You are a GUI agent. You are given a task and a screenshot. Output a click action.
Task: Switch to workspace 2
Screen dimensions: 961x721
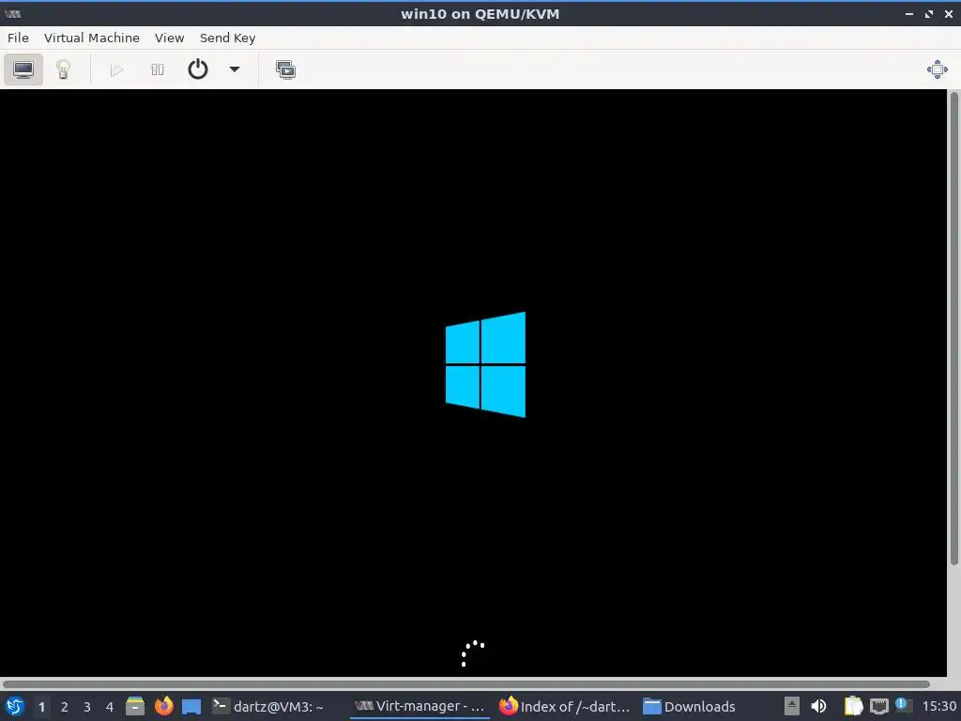65,707
